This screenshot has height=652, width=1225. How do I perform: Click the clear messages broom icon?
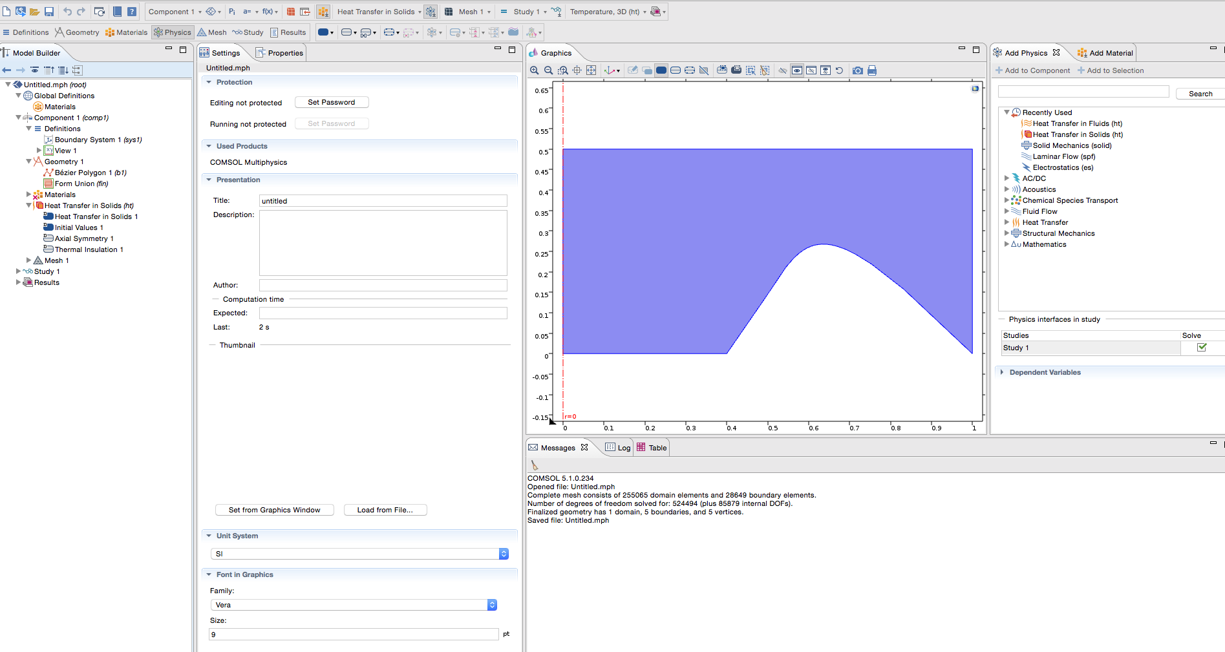coord(534,465)
